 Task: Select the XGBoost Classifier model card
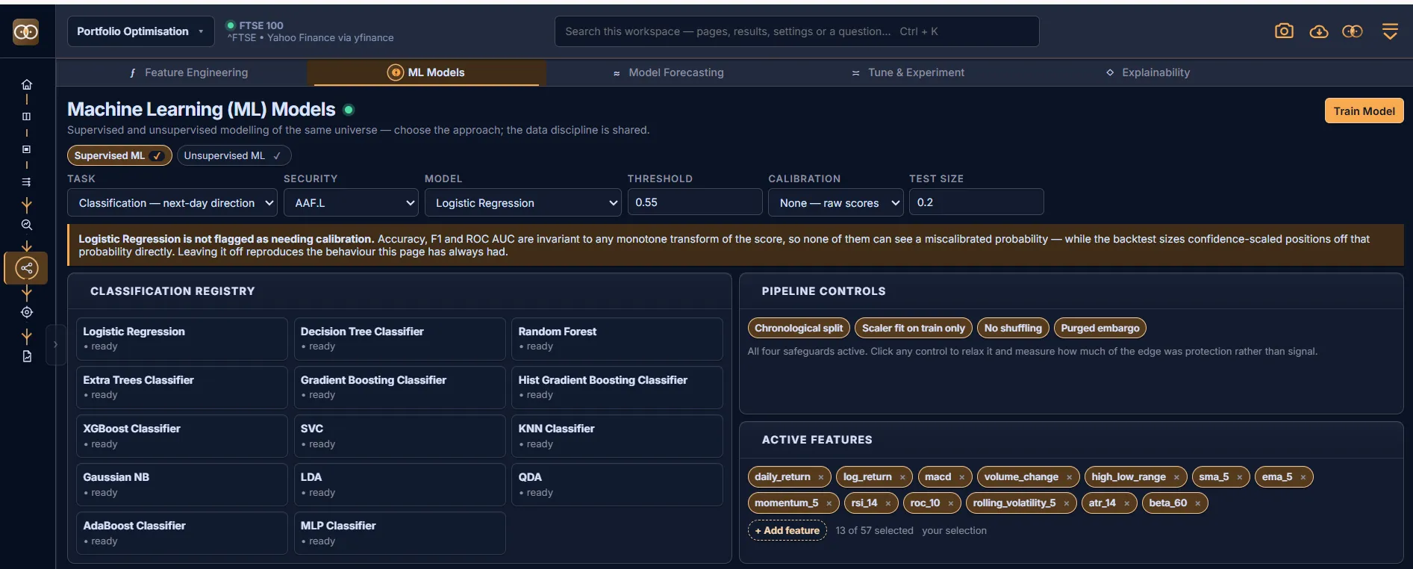[181, 436]
